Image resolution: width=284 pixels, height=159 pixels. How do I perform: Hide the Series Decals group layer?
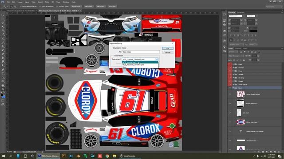pos(230,84)
